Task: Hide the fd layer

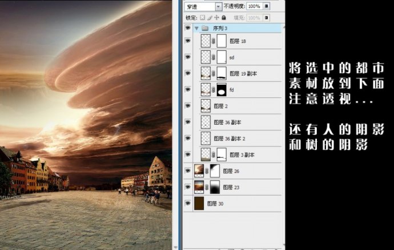Action: pyautogui.click(x=188, y=89)
